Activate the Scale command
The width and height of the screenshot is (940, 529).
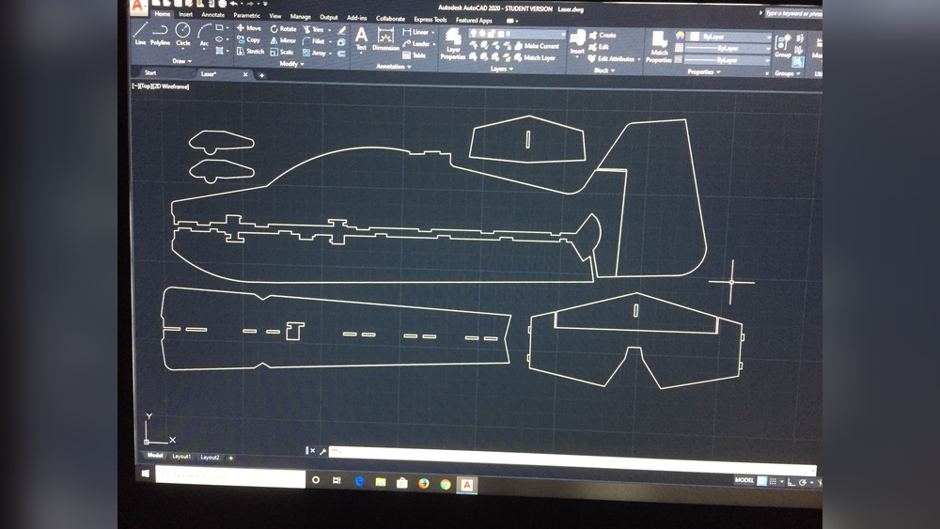(x=282, y=52)
